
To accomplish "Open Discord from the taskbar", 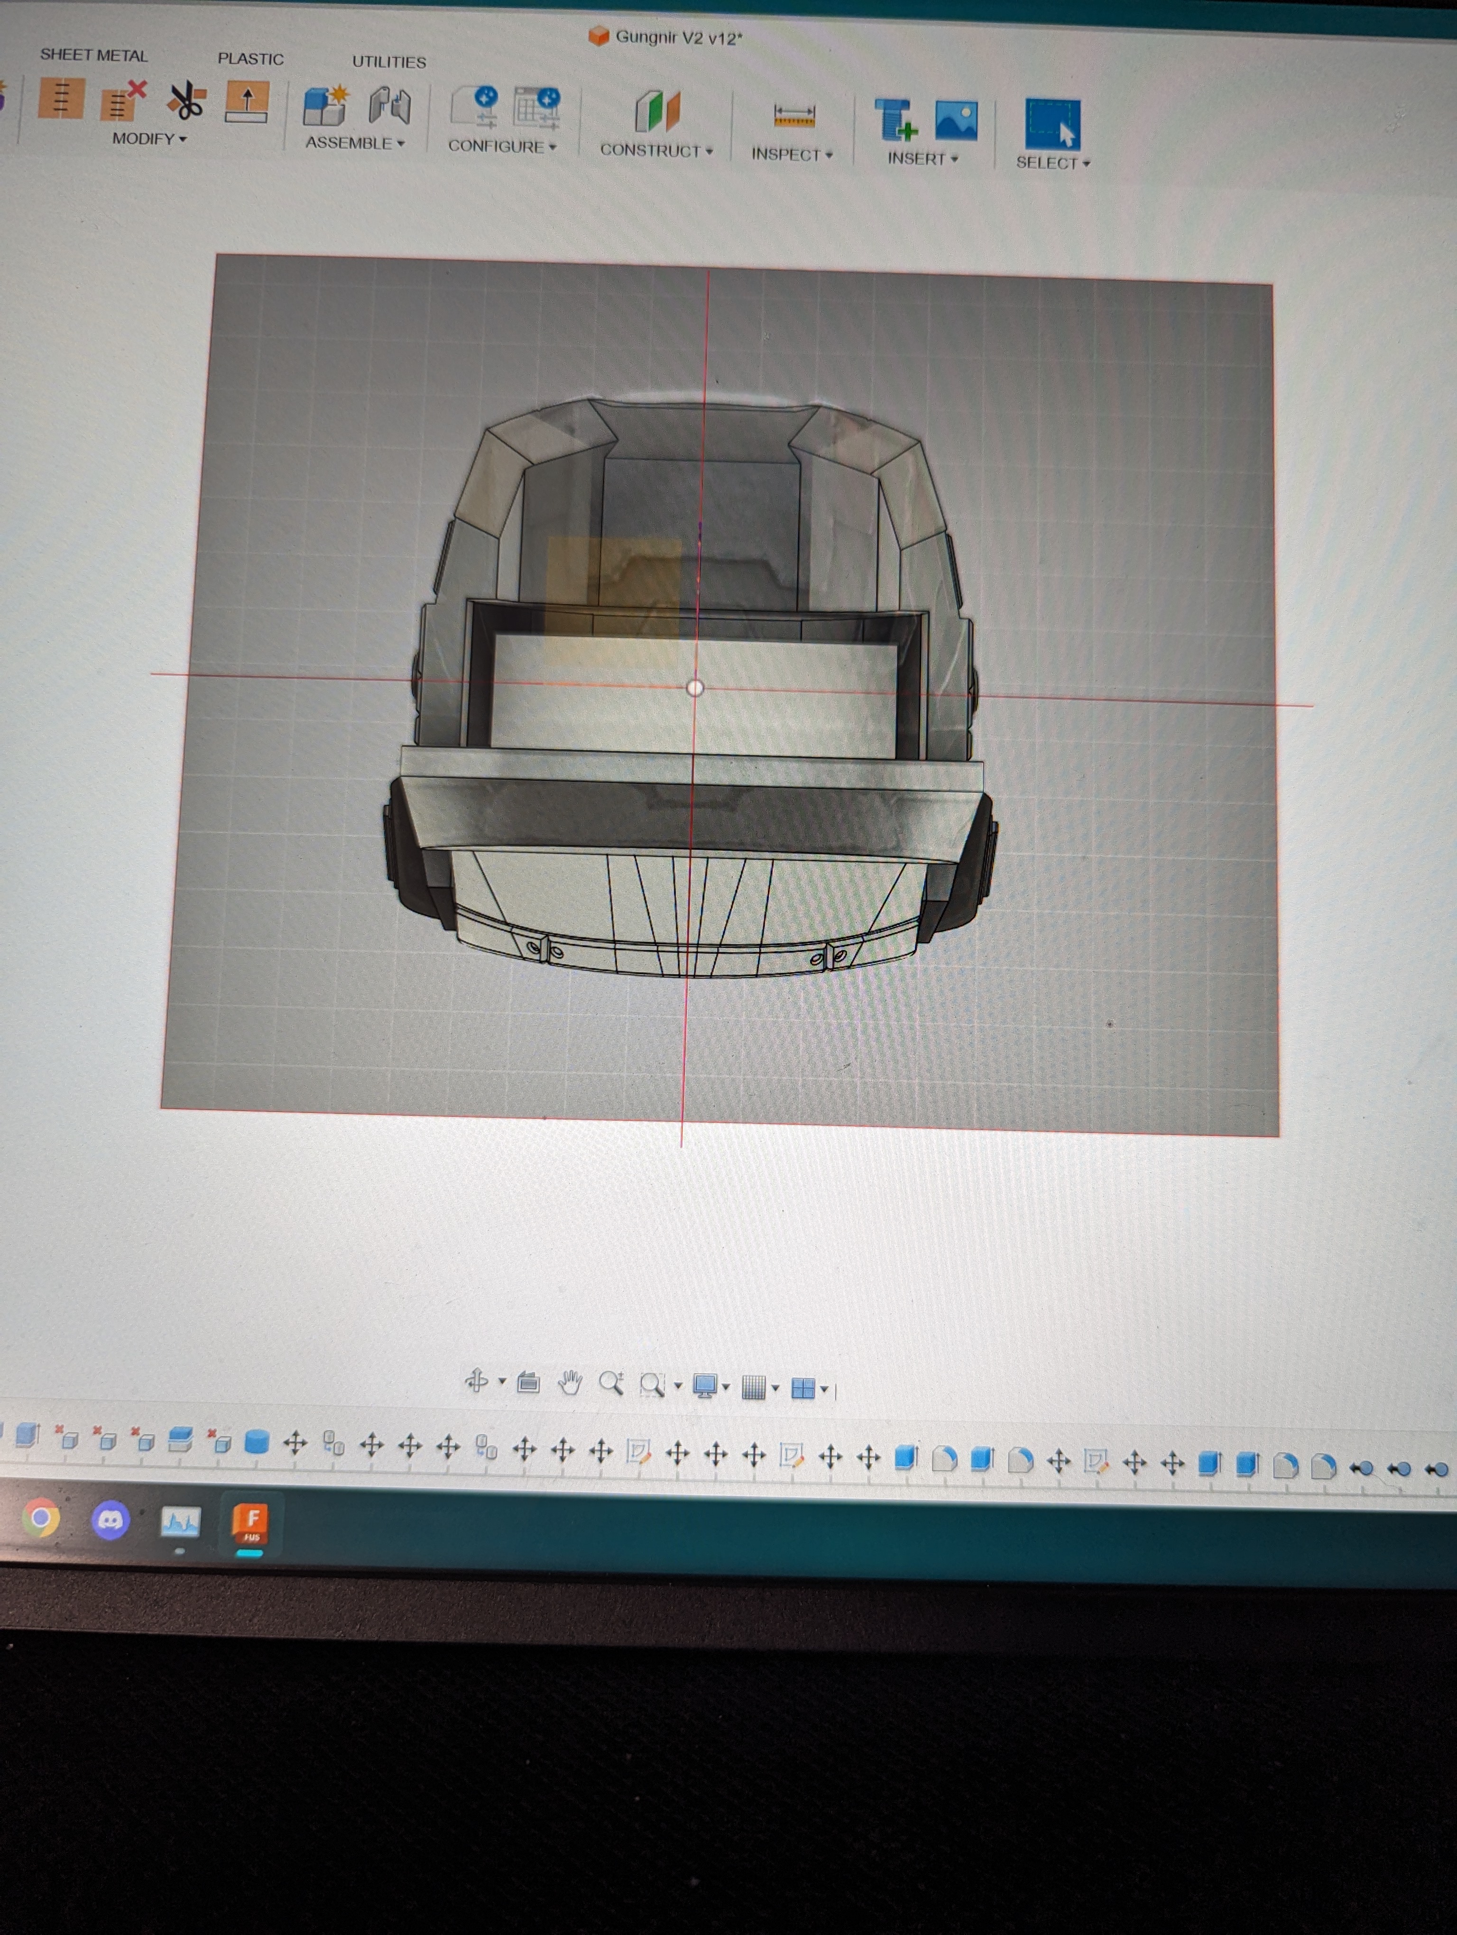I will tap(110, 1520).
